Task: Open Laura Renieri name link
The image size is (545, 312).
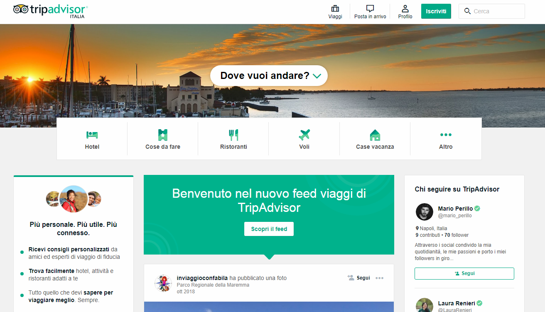Action: pyautogui.click(x=456, y=303)
